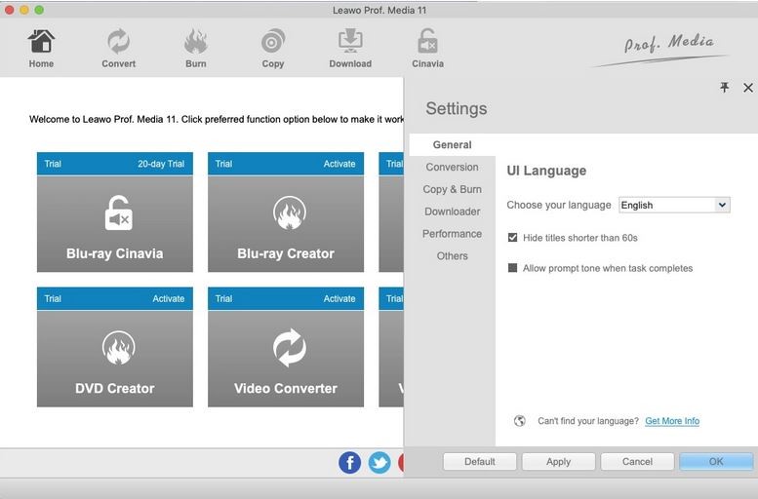Image resolution: width=758 pixels, height=499 pixels.
Task: Open the Get More Info link
Action: 672,421
